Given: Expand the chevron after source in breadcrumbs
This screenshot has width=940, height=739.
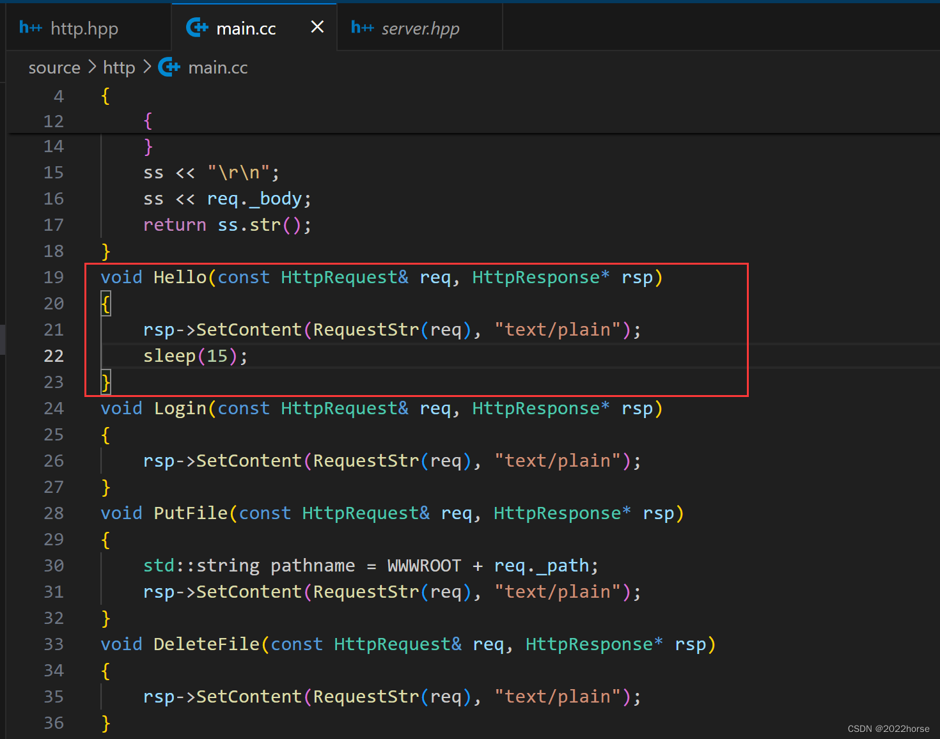Looking at the screenshot, I should pyautogui.click(x=92, y=67).
